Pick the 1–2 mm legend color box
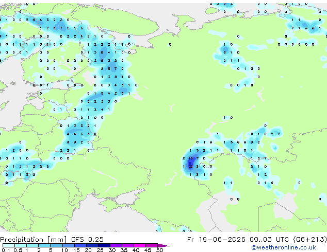Image resolution: width=327 pixels, height=252 pixels. point(32,245)
